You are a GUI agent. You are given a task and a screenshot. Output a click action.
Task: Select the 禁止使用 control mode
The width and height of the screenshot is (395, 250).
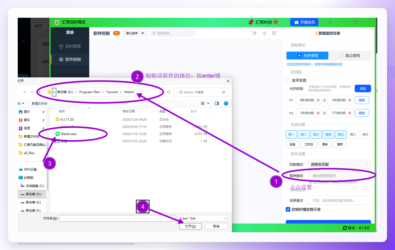click(x=349, y=56)
